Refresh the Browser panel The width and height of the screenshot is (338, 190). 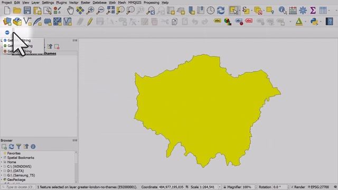12,147
